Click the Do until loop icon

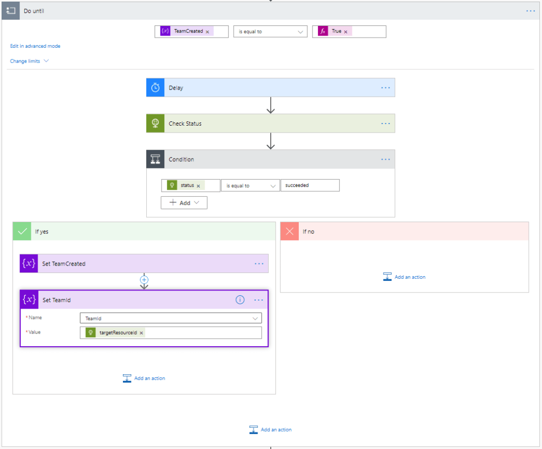[x=11, y=11]
